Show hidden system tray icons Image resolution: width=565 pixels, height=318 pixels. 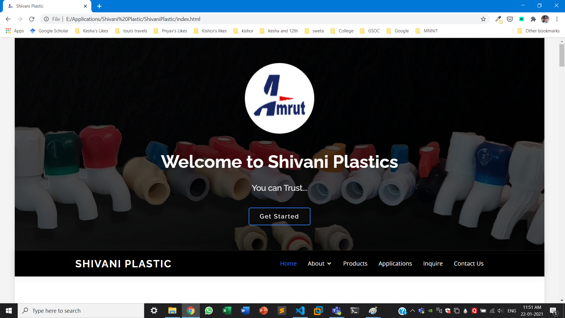point(412,311)
